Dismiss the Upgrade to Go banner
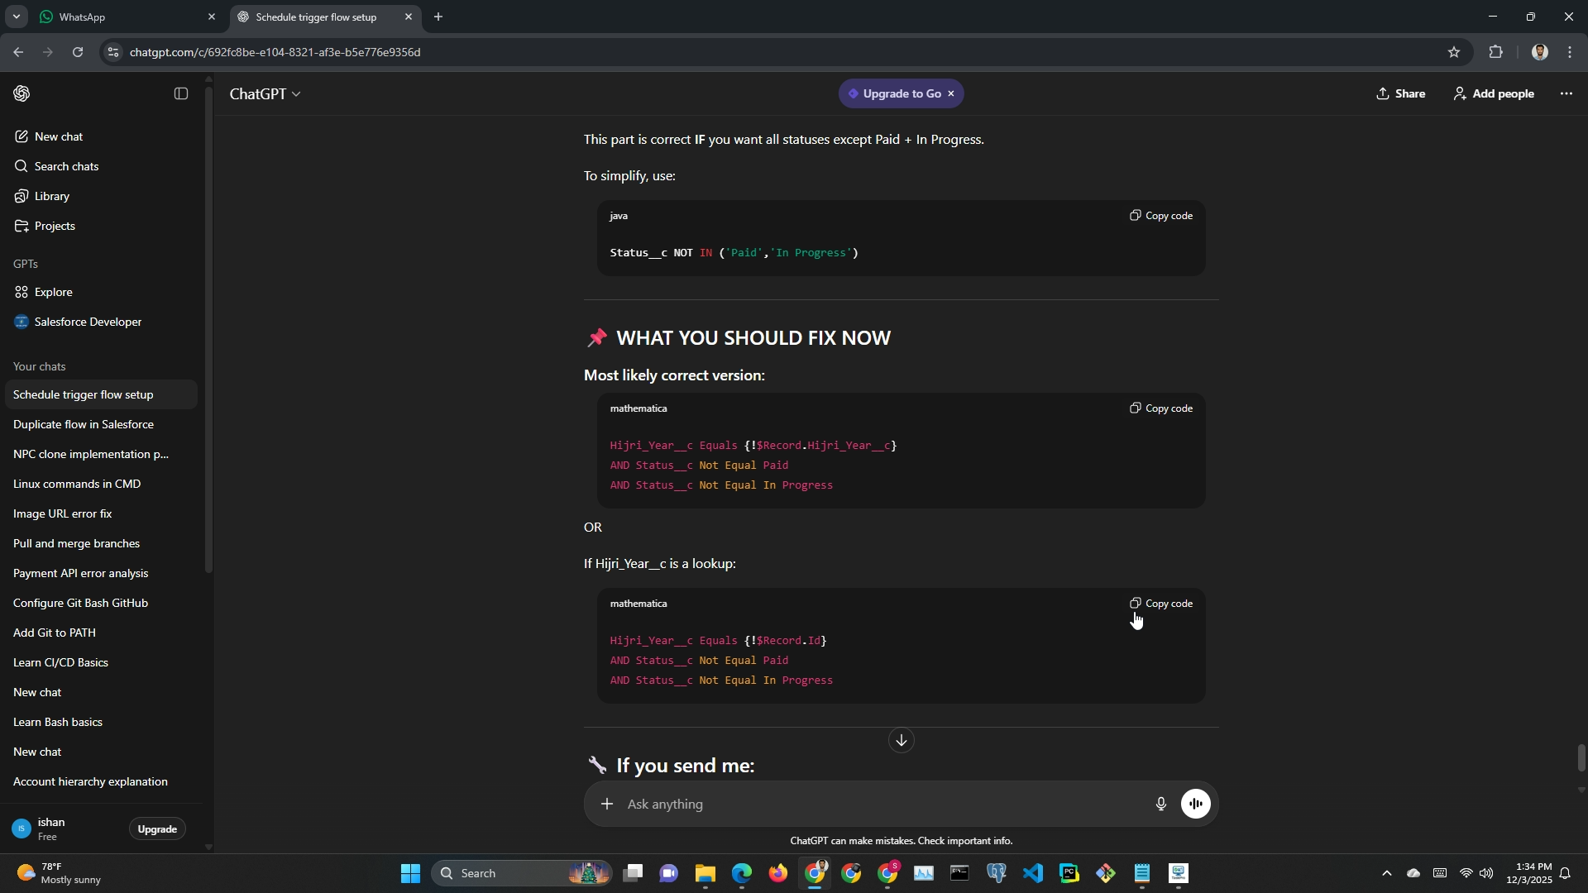Screen dimensions: 1588x893 tap(951, 94)
